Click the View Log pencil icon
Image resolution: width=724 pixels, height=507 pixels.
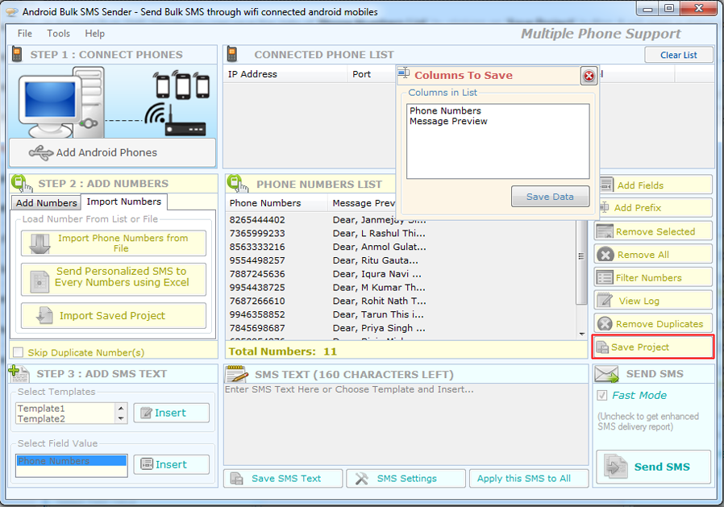605,301
